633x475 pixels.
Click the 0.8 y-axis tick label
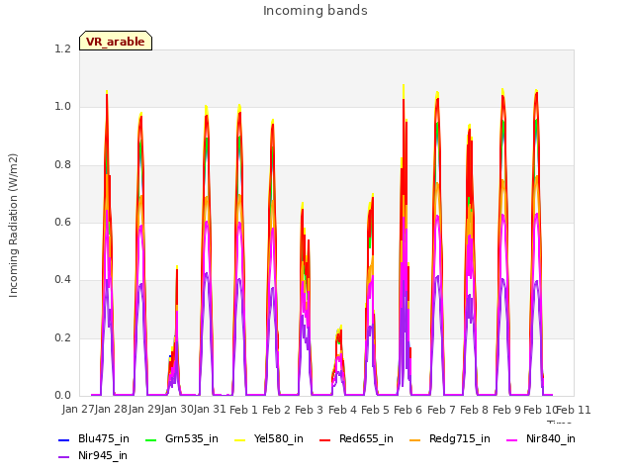[62, 165]
